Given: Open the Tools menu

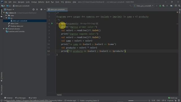Looking at the screenshot, I should point(57,2).
